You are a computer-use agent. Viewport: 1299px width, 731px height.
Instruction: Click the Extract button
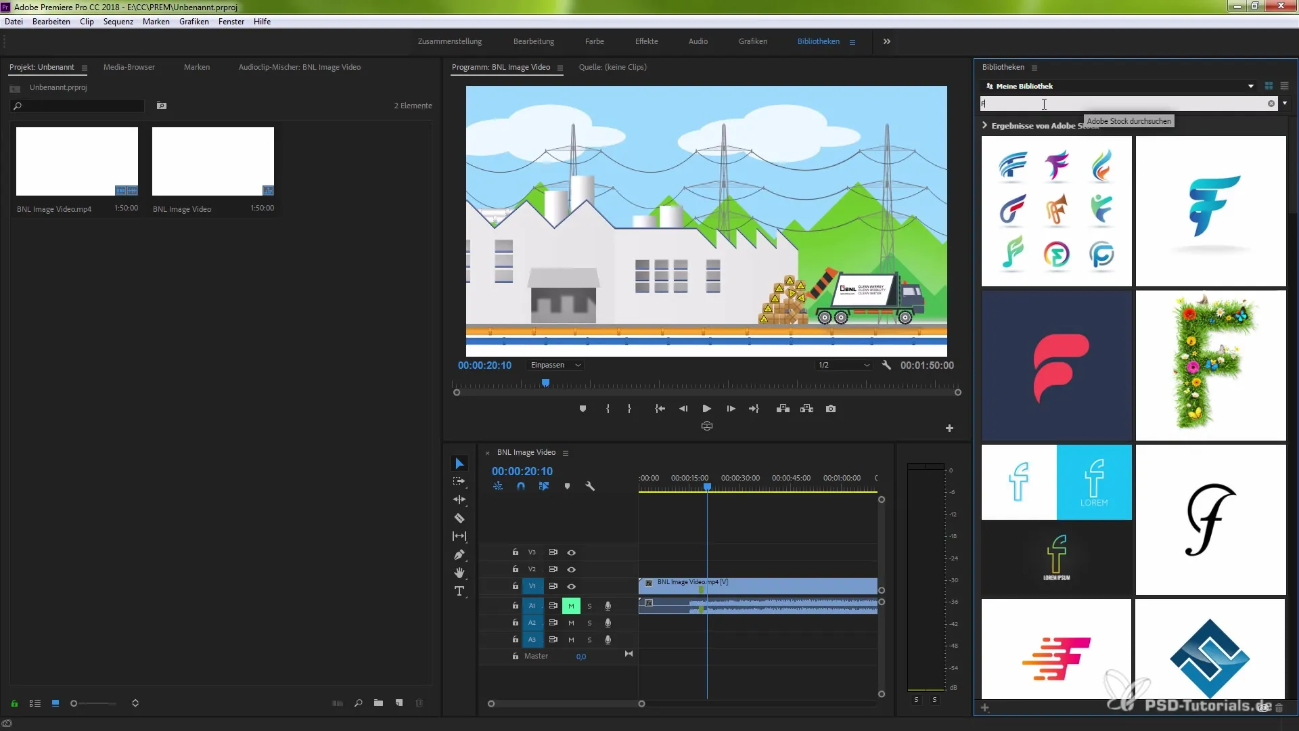click(x=806, y=409)
